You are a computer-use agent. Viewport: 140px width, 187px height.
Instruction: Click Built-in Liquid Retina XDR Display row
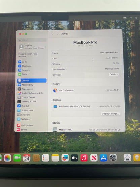tap(86, 106)
